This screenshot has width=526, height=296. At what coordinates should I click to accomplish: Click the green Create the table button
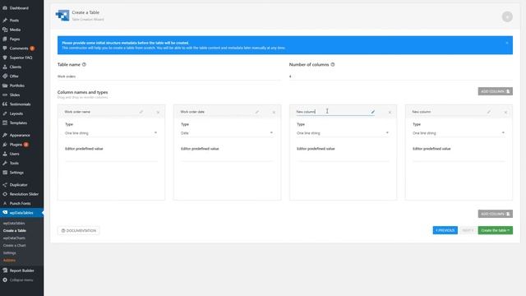click(495, 230)
